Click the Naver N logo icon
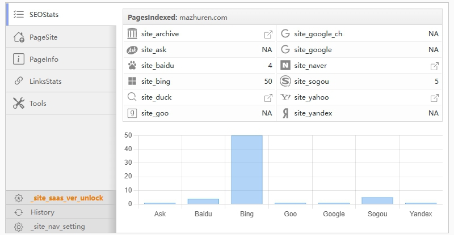The height and width of the screenshot is (235, 454). tap(285, 66)
